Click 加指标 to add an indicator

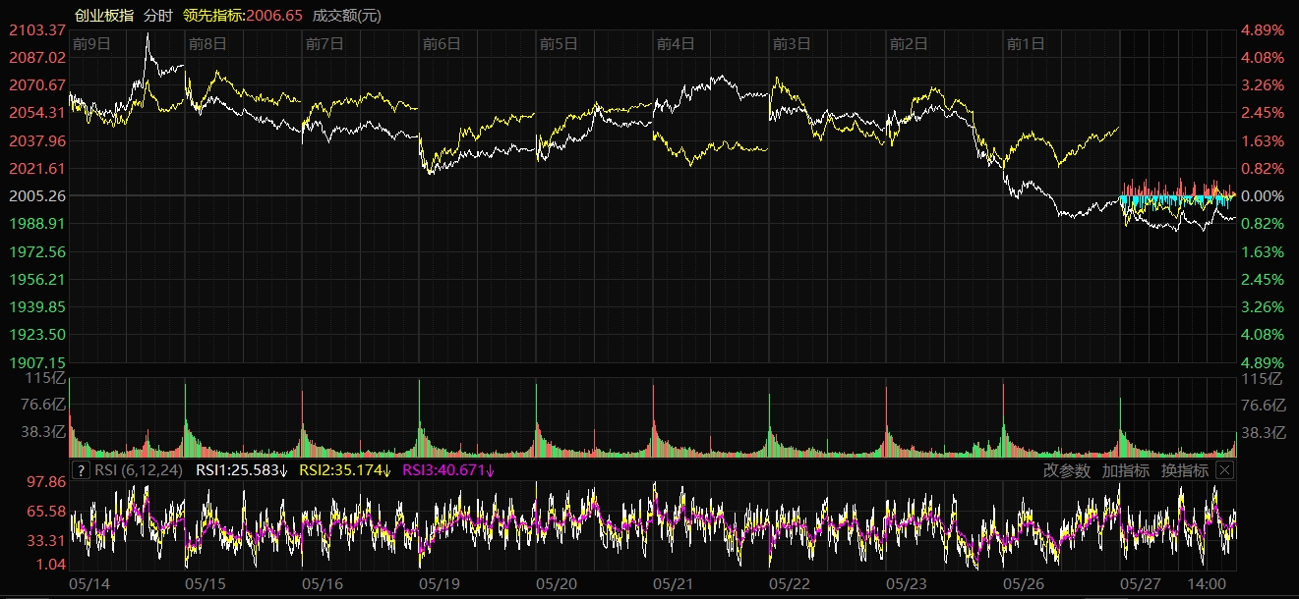(x=1126, y=470)
